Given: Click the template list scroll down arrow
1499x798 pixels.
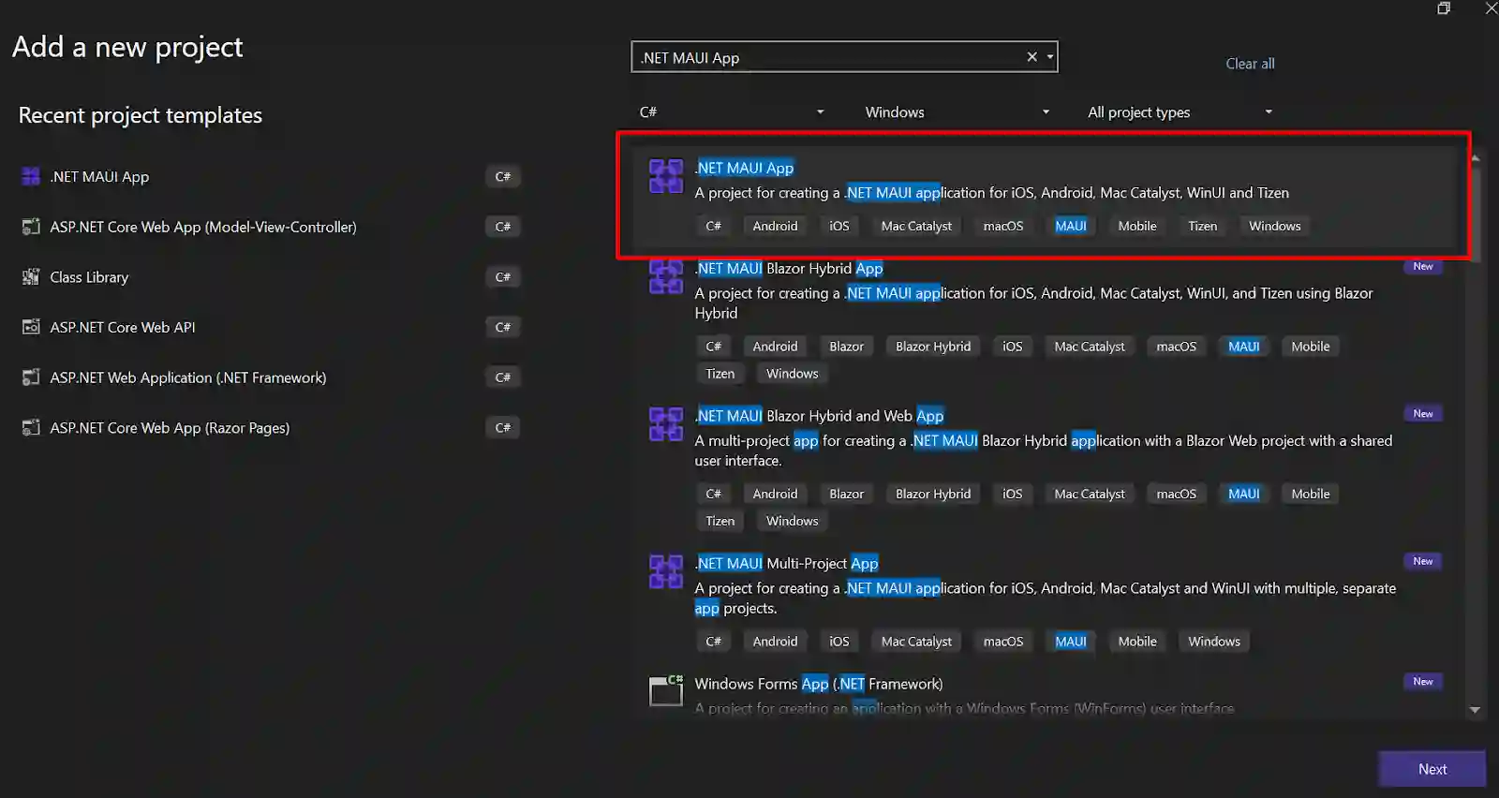Looking at the screenshot, I should (1475, 710).
